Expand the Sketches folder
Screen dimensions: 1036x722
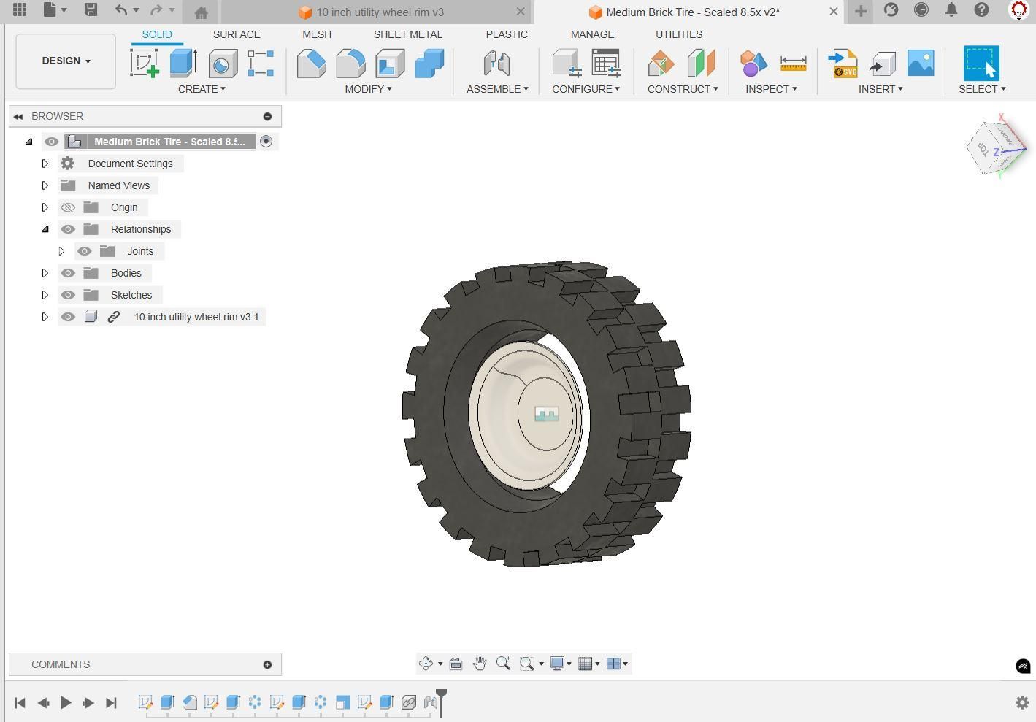[45, 295]
